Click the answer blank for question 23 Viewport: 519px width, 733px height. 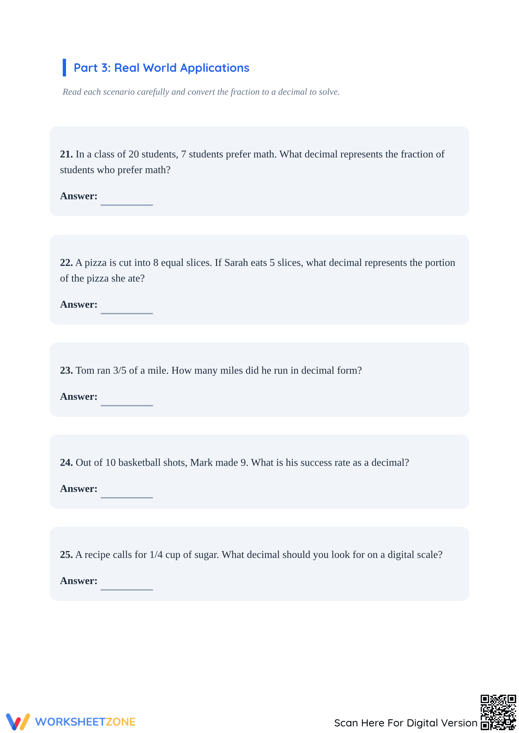coord(127,400)
